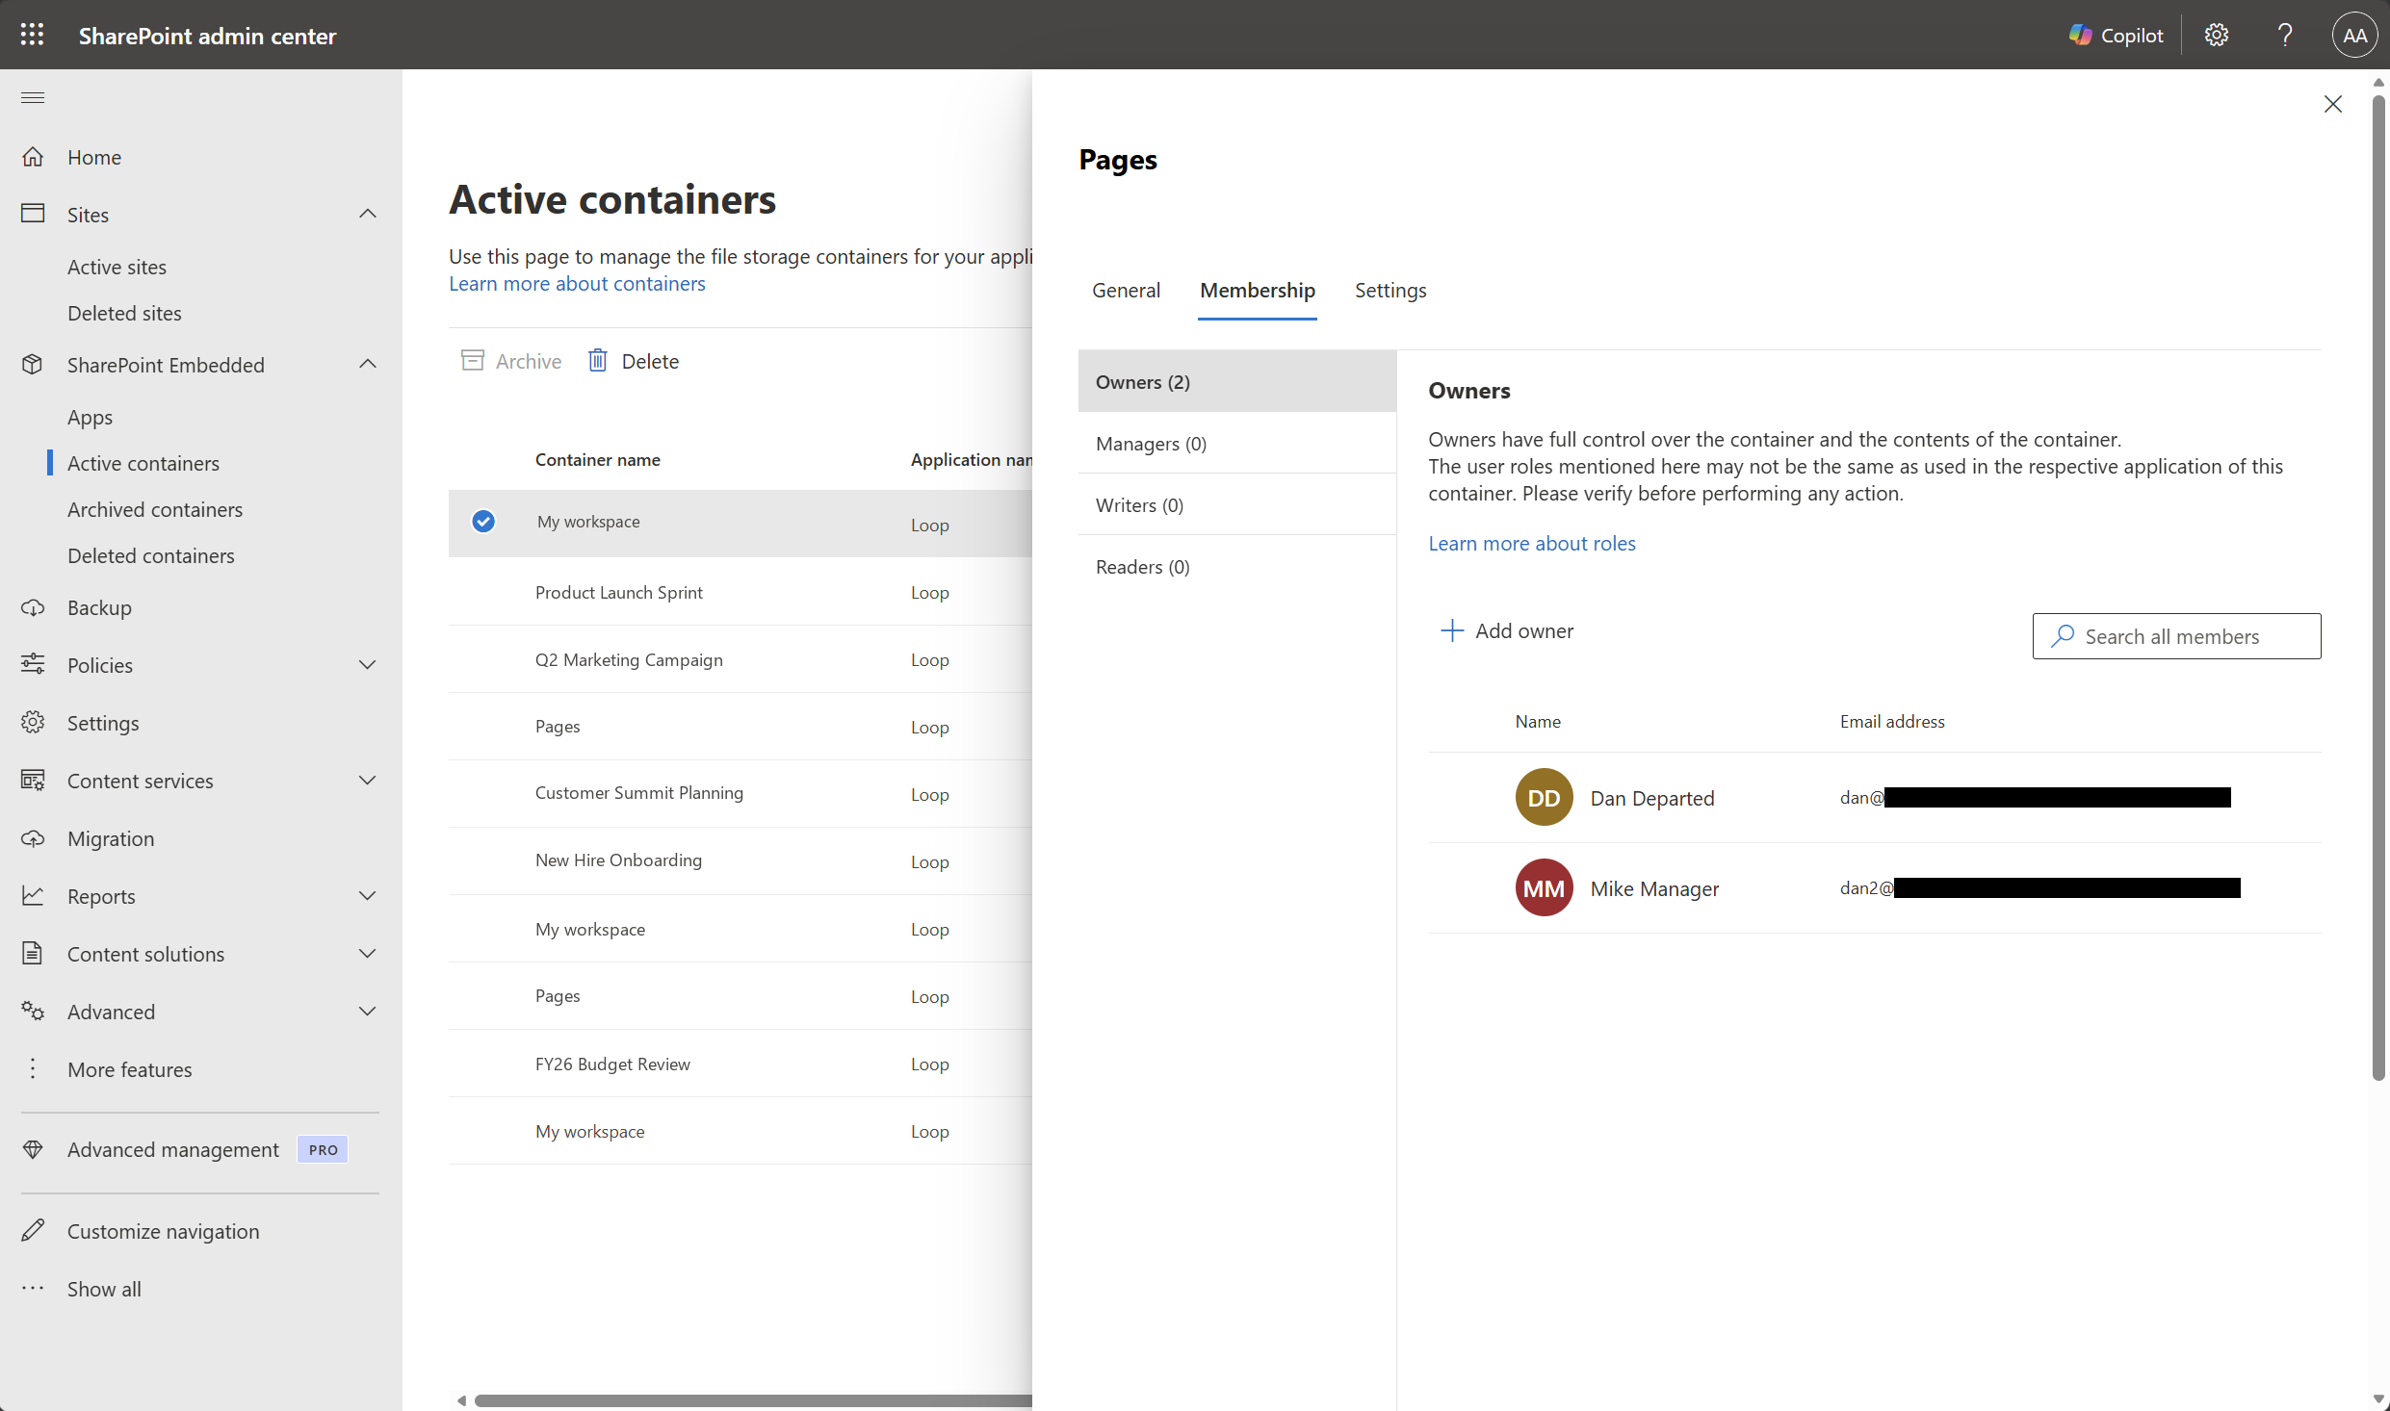Expand the Content services chevron

(x=368, y=780)
